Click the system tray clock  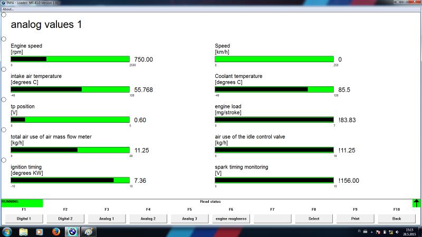point(410,232)
